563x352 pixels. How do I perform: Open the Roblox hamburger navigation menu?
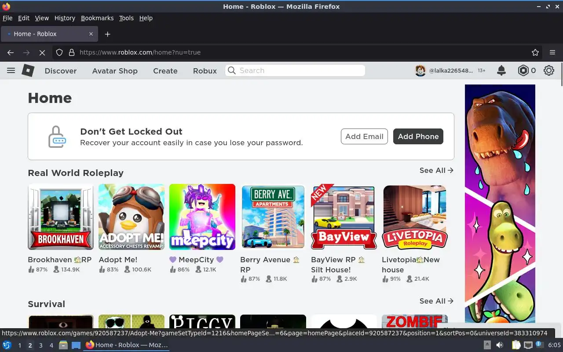[x=11, y=70]
